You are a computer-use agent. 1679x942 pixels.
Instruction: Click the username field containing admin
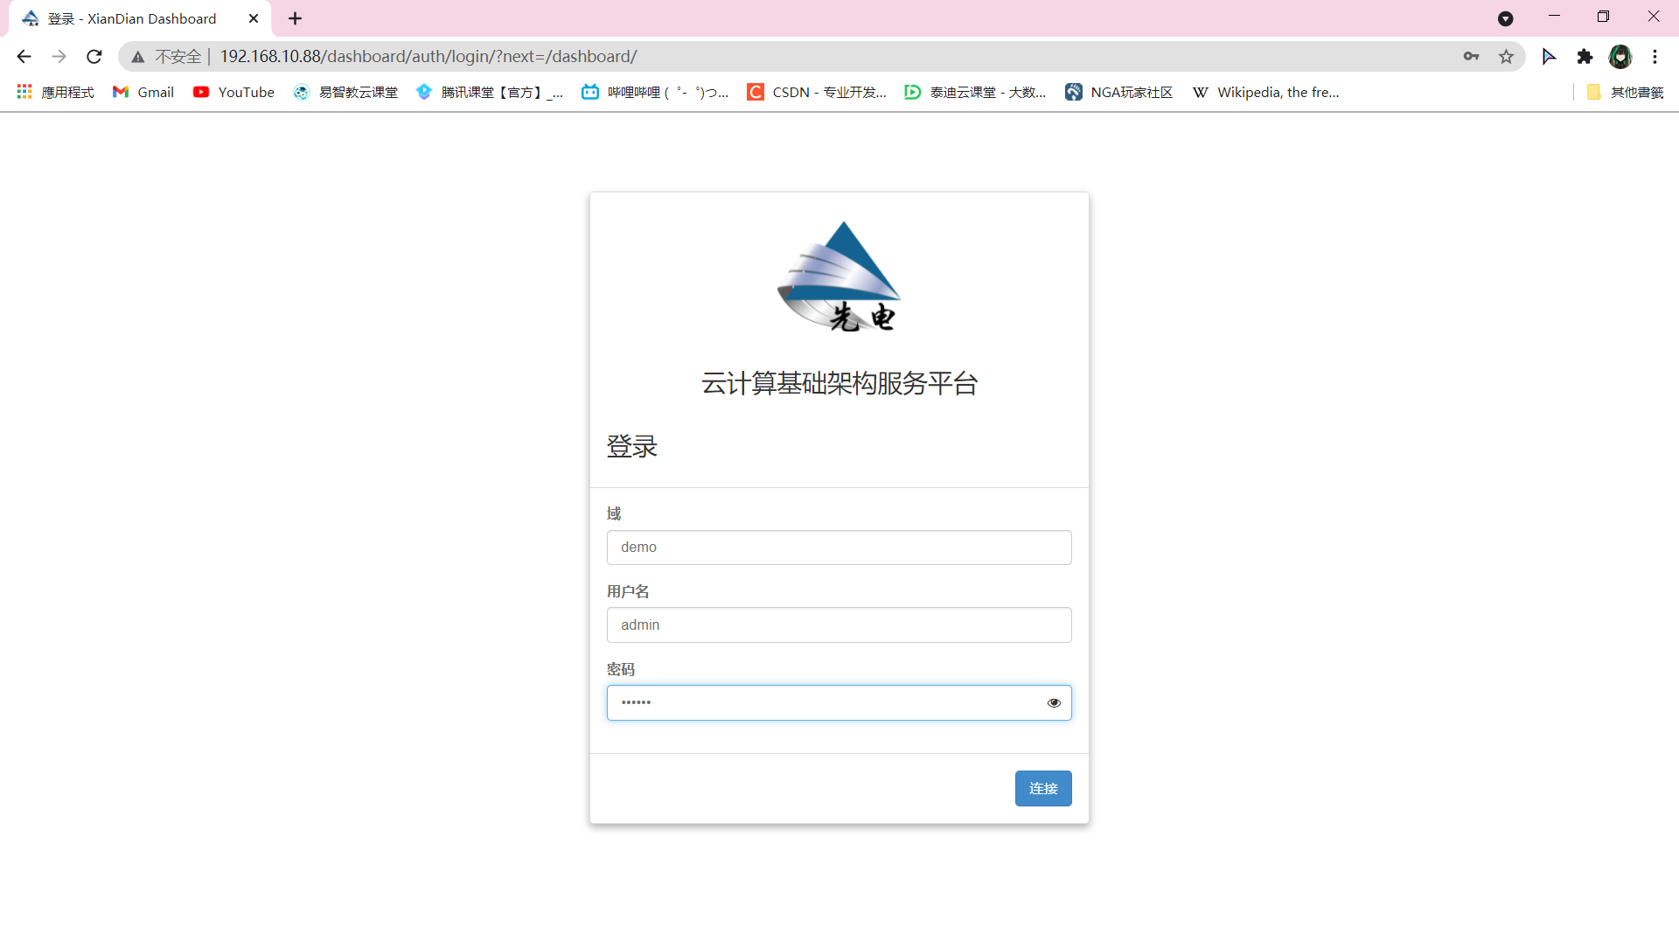(x=839, y=625)
